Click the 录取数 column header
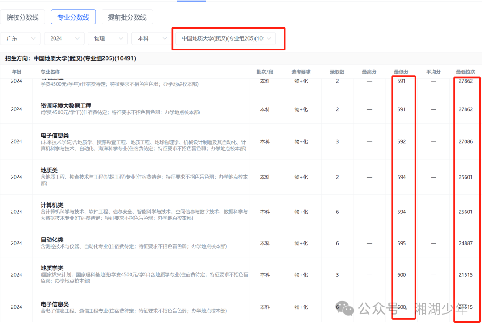The width and height of the screenshot is (483, 328). (337, 72)
